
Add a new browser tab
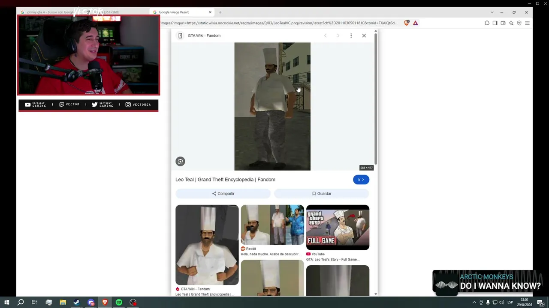click(x=220, y=12)
